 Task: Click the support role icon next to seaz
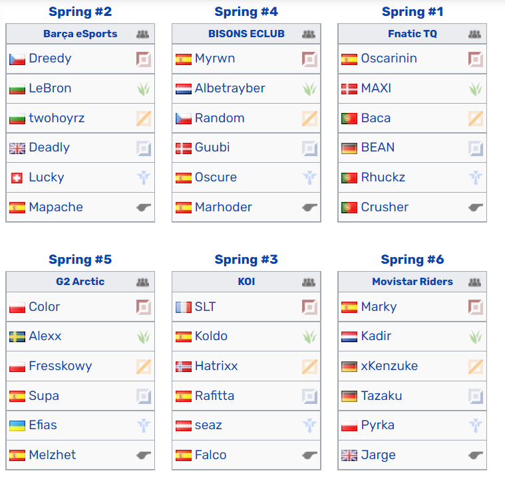point(309,425)
